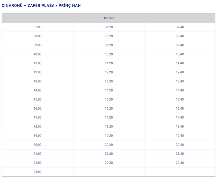Click the 12:40 schedule entry
Image resolution: width=218 pixels, height=179 pixels.
(180, 72)
